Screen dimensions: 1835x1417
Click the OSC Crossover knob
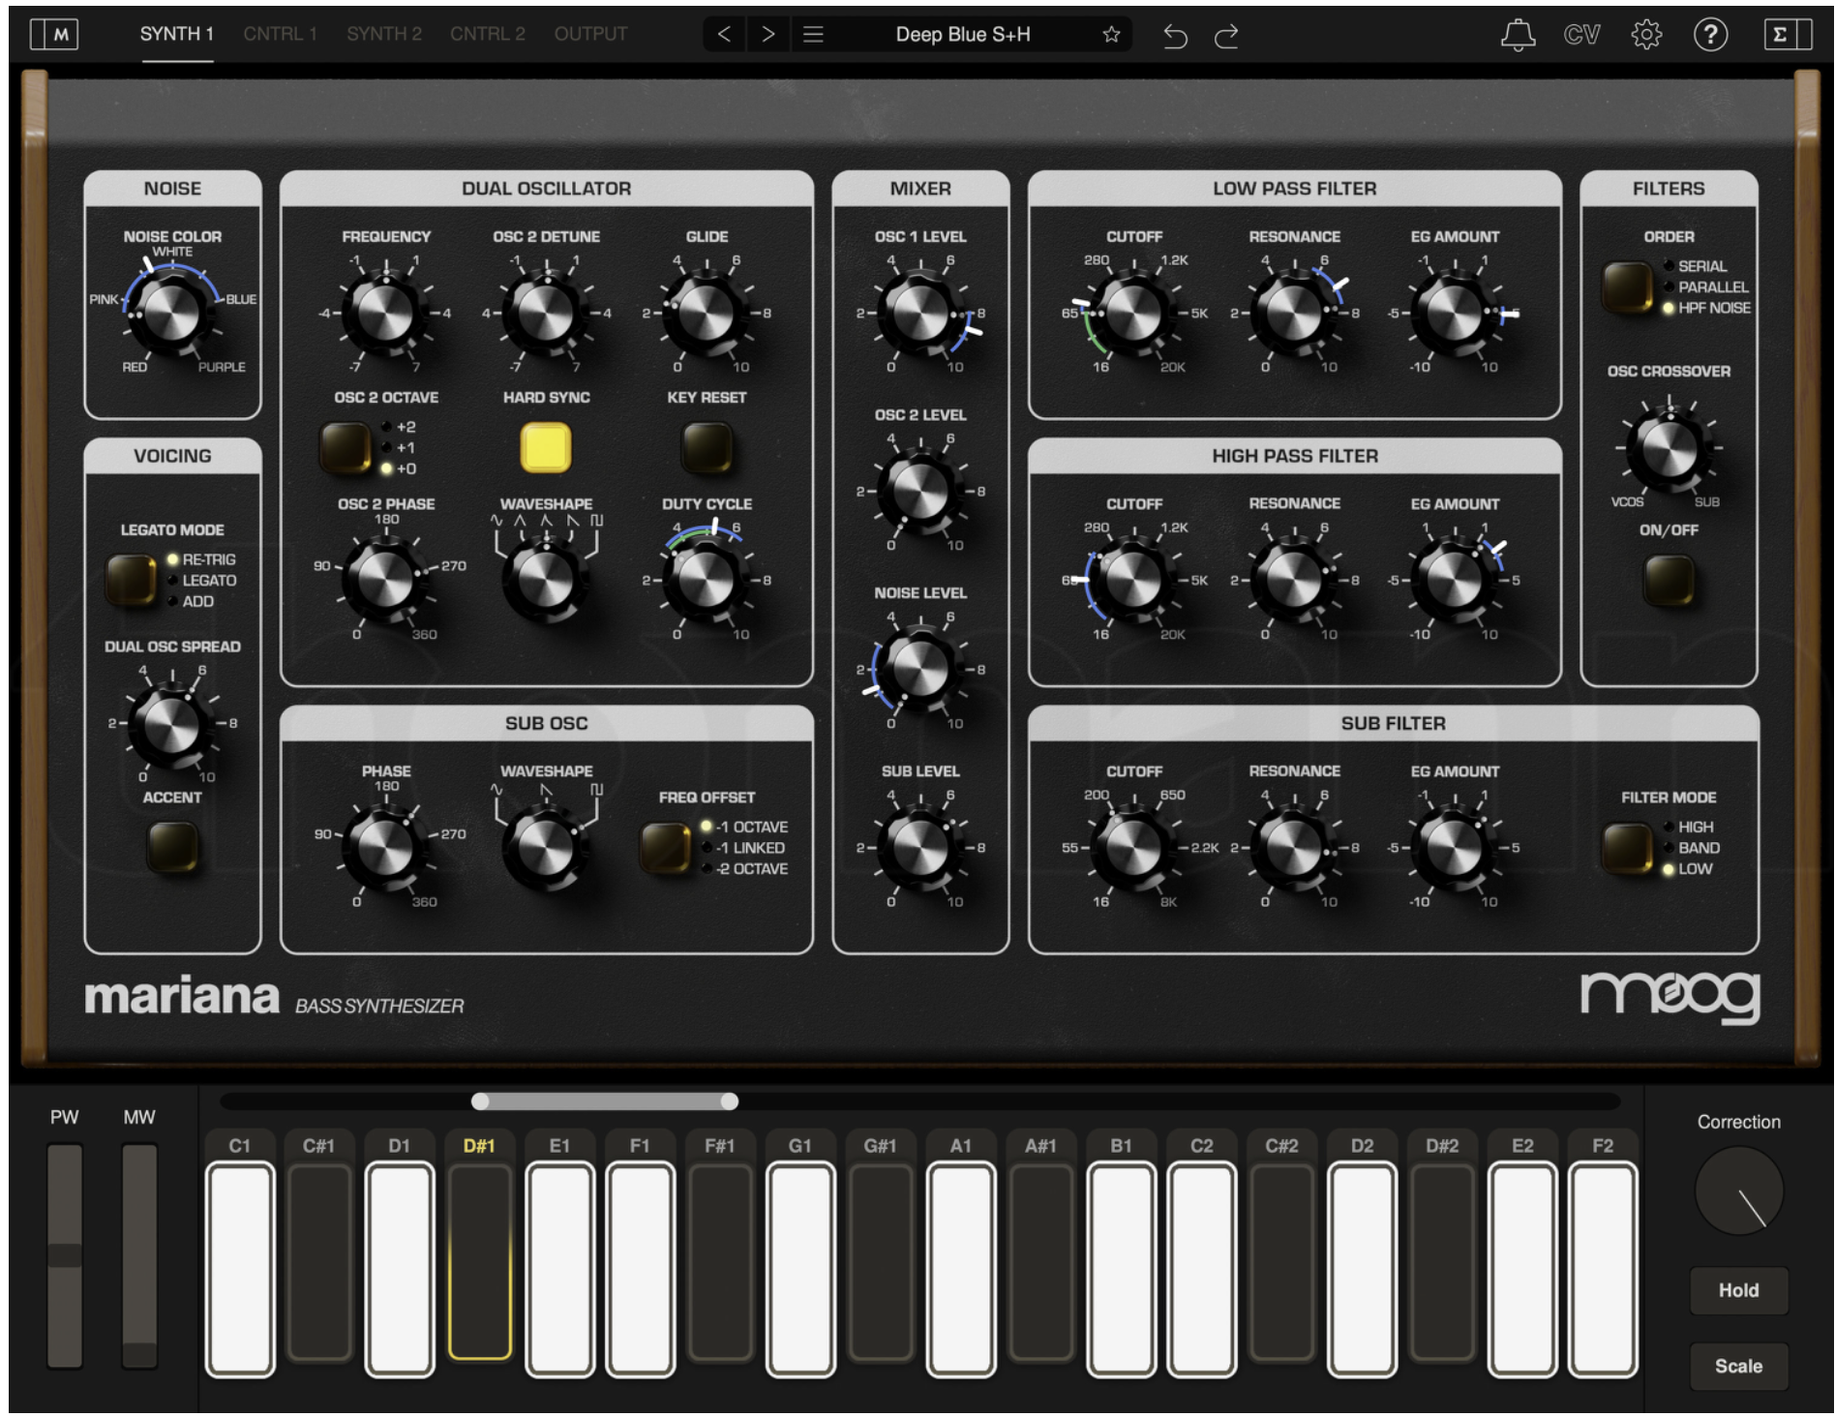tap(1669, 448)
